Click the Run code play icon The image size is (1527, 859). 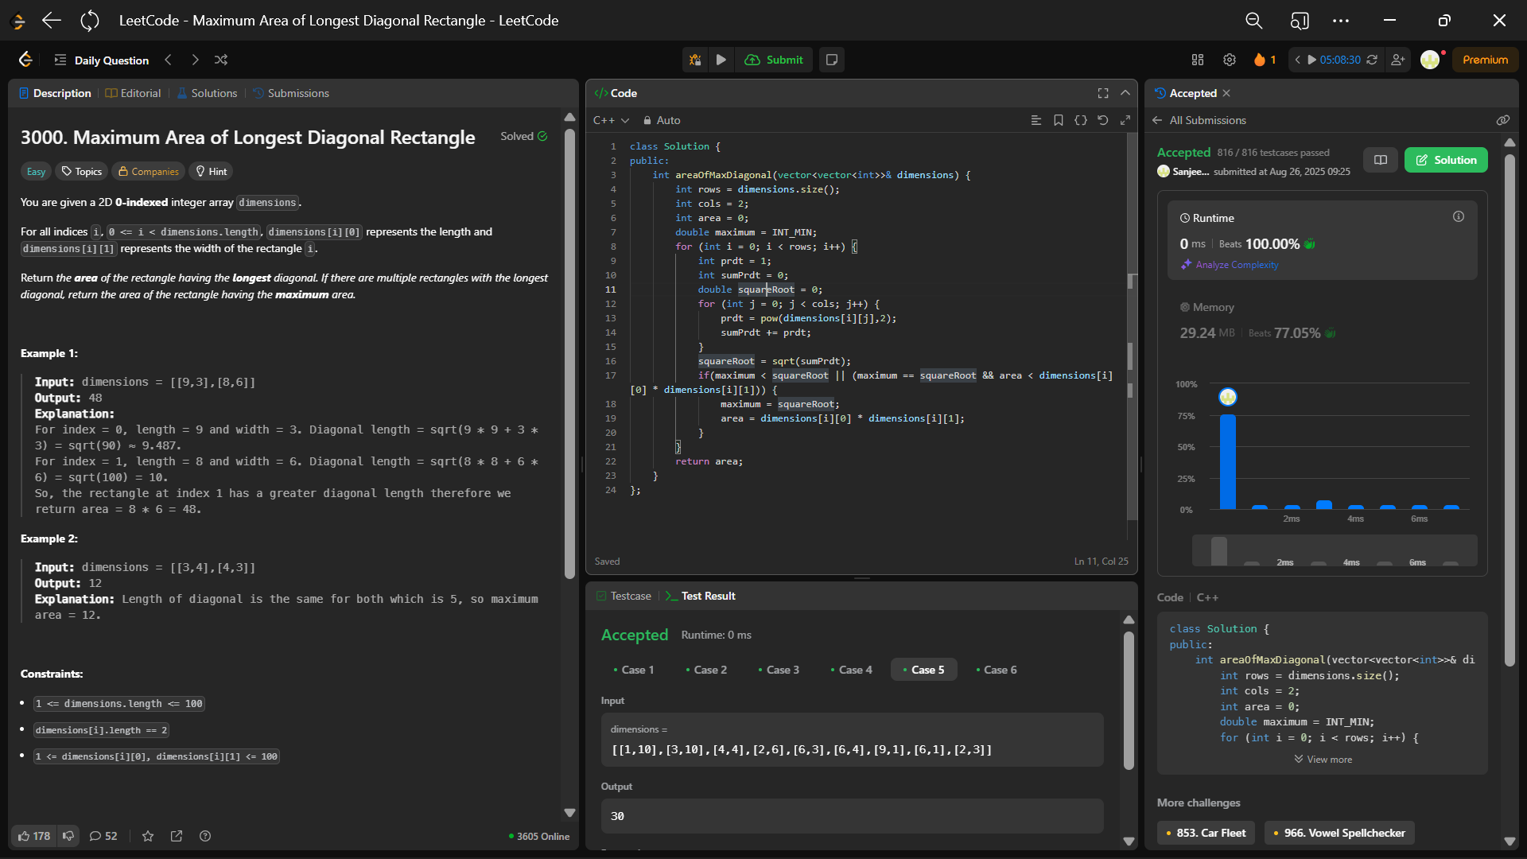click(x=721, y=60)
